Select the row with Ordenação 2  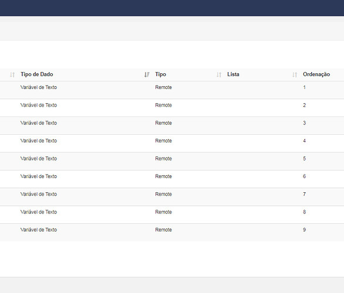(172, 108)
